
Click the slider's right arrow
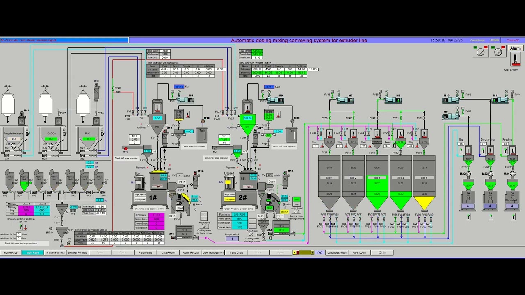(x=313, y=252)
